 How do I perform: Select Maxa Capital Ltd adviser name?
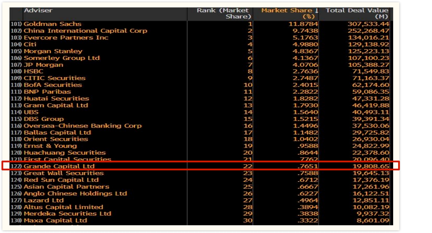55,221
